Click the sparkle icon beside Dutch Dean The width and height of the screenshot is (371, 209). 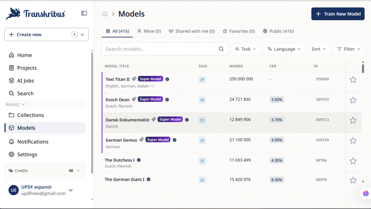pyautogui.click(x=134, y=99)
